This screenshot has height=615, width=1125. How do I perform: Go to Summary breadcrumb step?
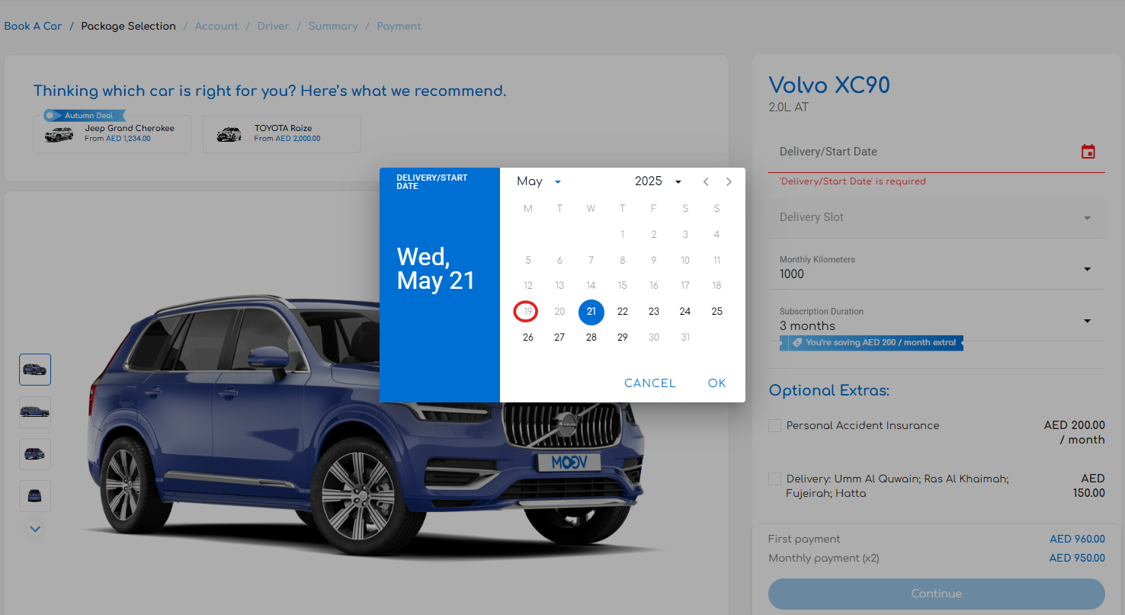tap(333, 26)
